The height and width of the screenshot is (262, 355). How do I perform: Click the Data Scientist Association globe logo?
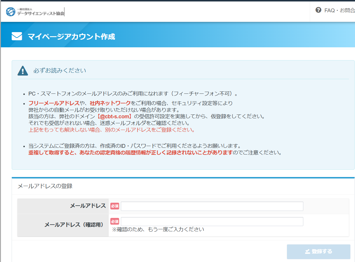click(x=11, y=12)
